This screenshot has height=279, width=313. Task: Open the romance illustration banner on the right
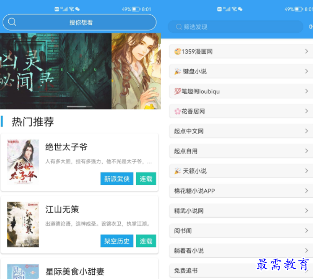tap(136, 71)
